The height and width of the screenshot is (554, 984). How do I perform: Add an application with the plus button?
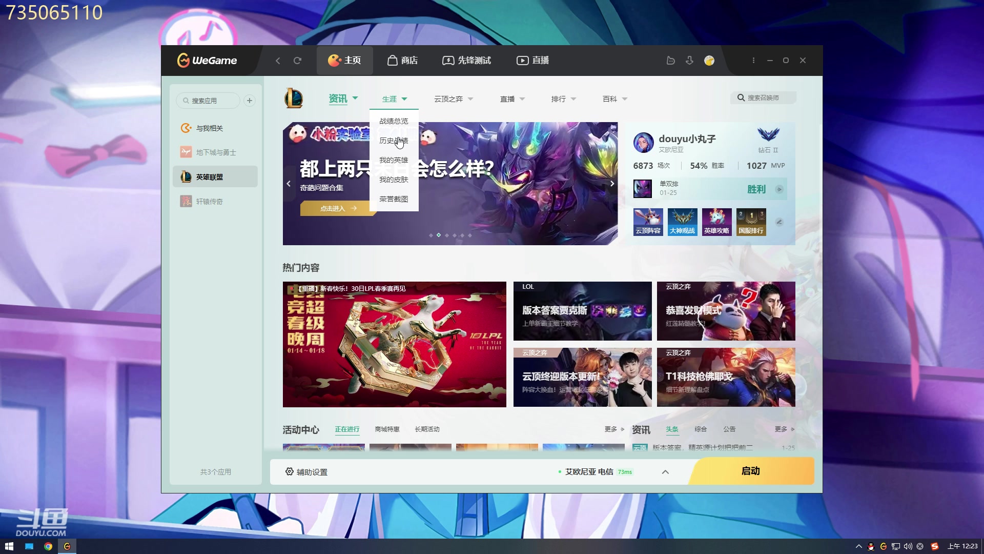(x=250, y=101)
